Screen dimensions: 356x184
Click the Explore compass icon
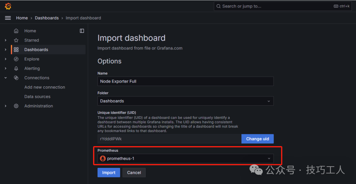16,59
